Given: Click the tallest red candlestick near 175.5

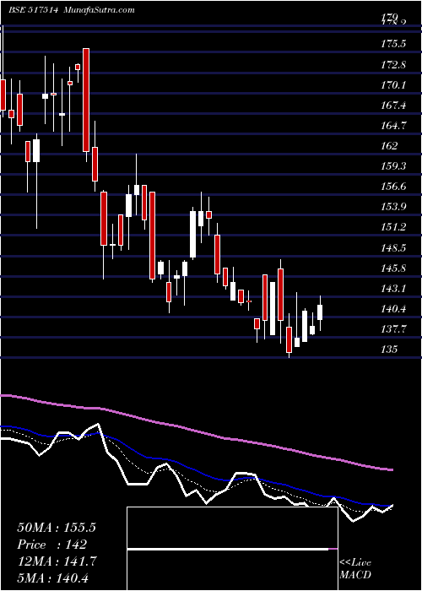Looking at the screenshot, I should (86, 100).
